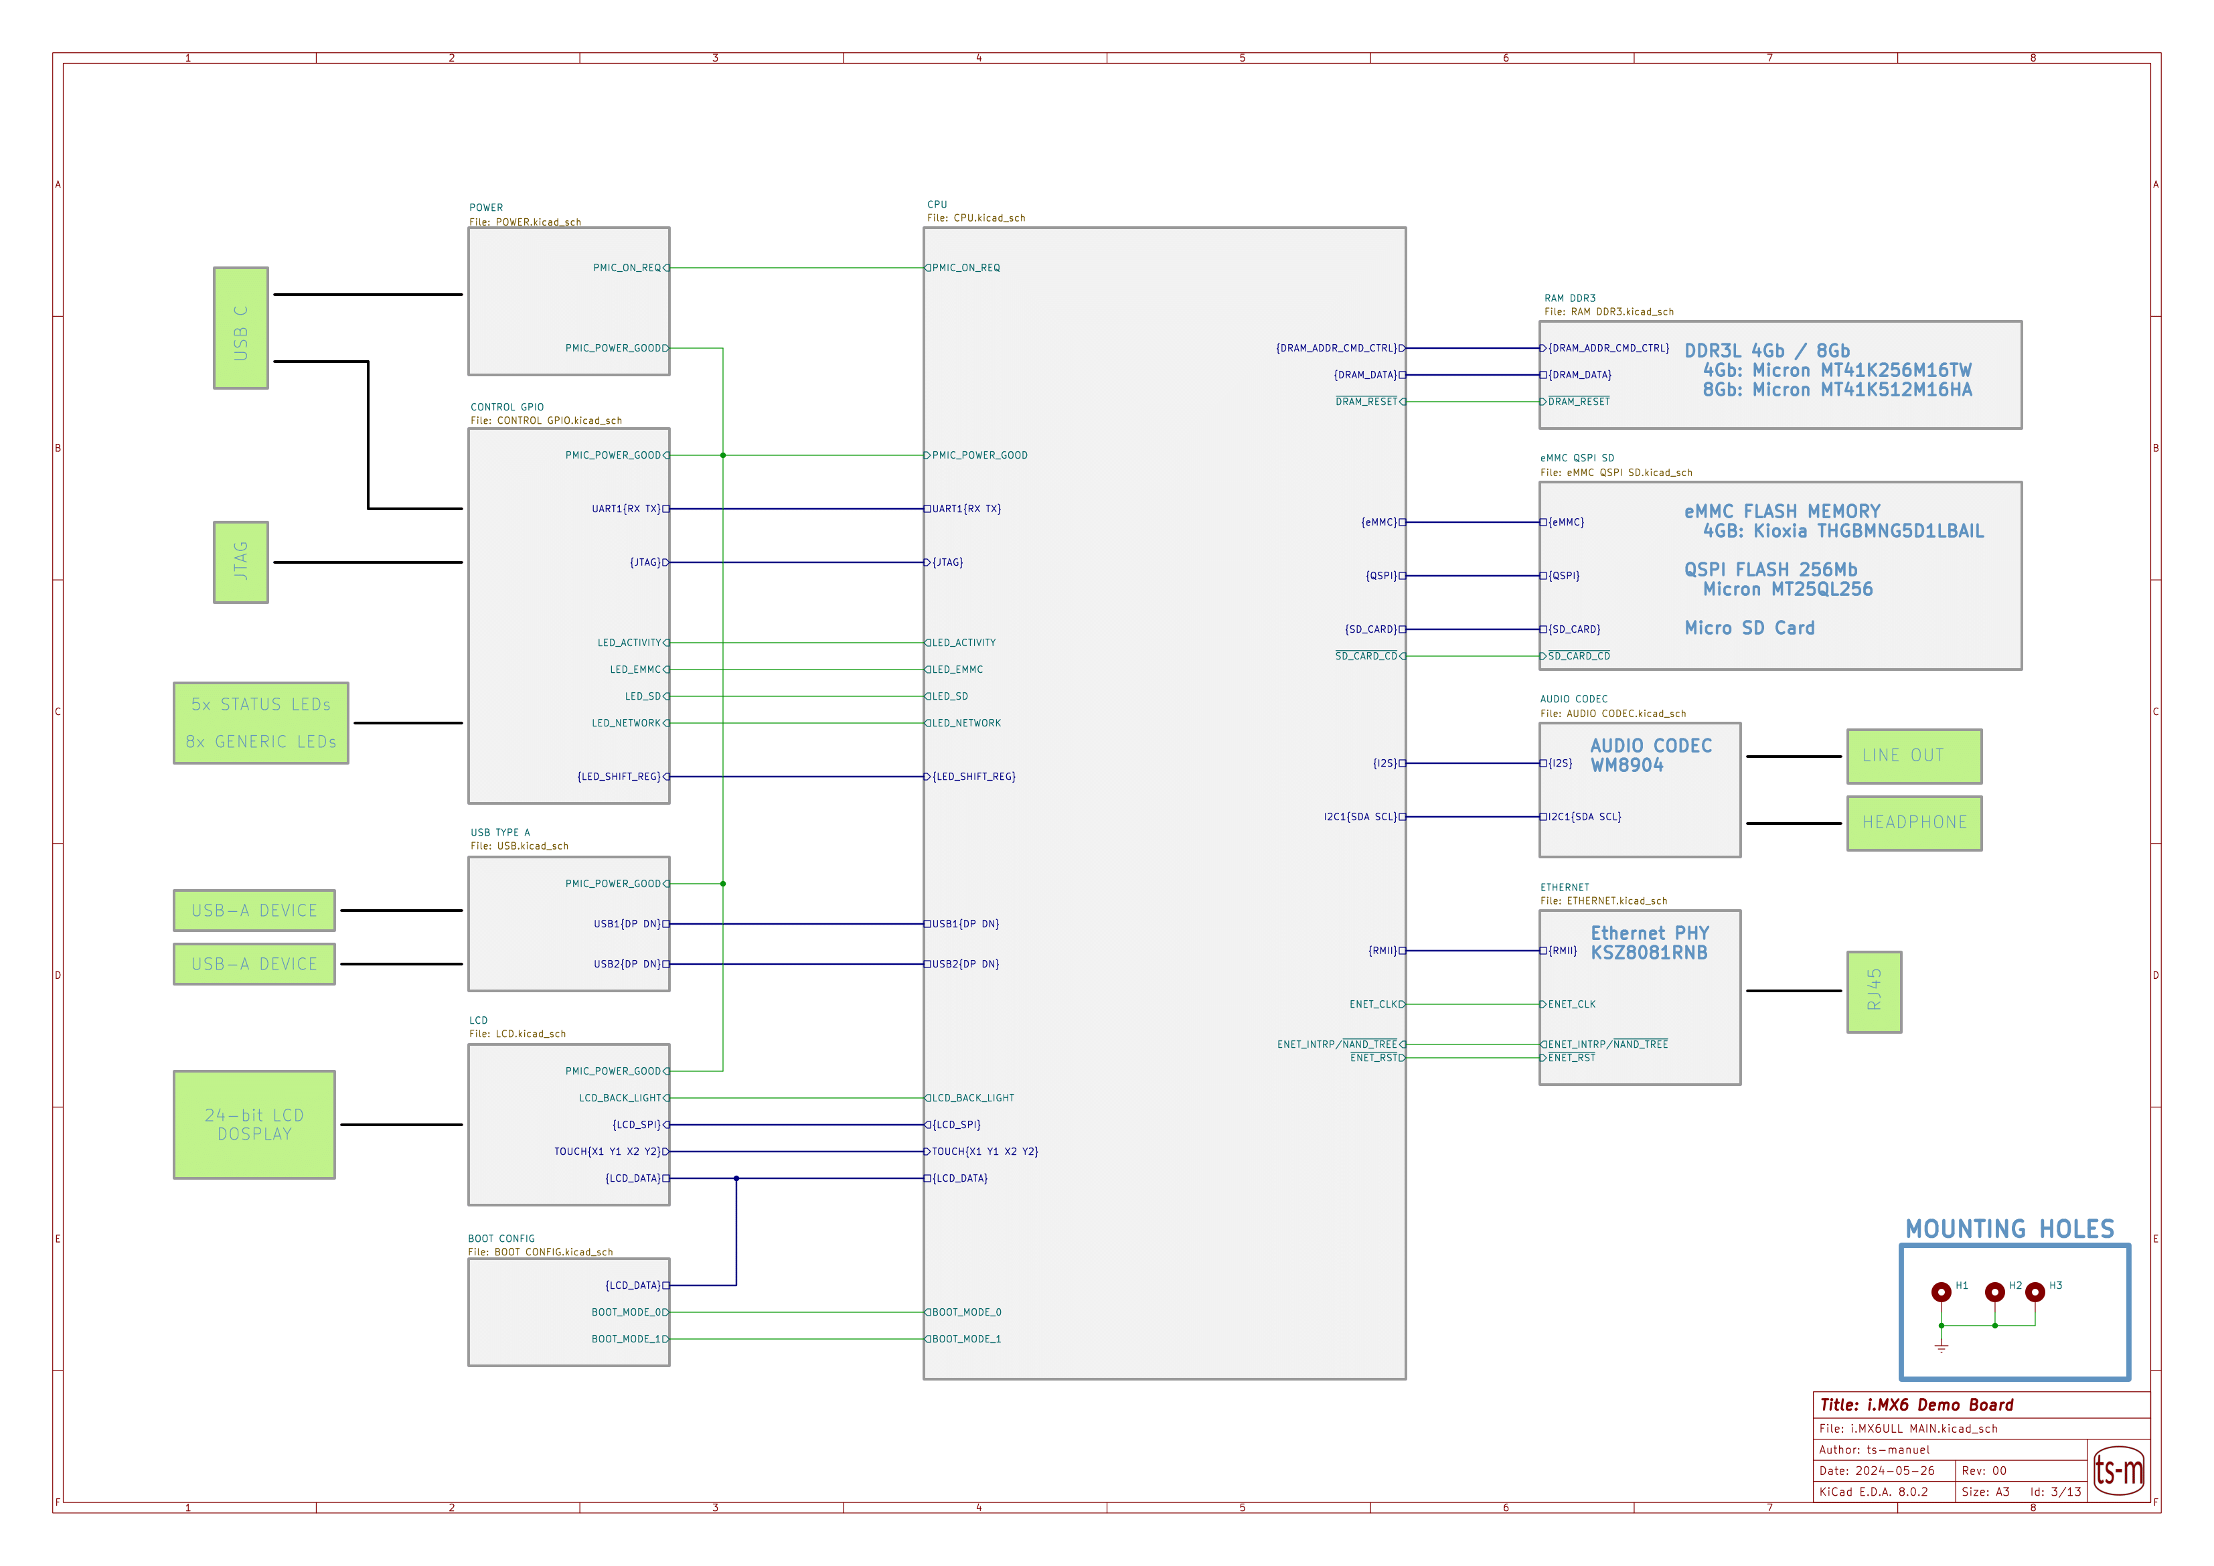Screen dimensions: 2214x1566
Task: Click LED_NETWORK pin on CPU sheet
Action: pyautogui.click(x=963, y=723)
